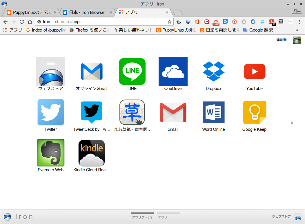Show hidden bookmarks with the chevron
This screenshot has height=224, width=305.
[297, 30]
